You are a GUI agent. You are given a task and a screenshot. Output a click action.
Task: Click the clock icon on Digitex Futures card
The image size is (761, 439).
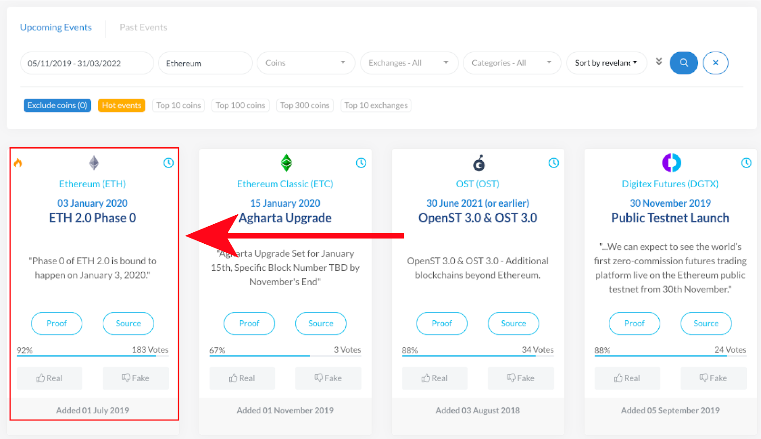(746, 163)
